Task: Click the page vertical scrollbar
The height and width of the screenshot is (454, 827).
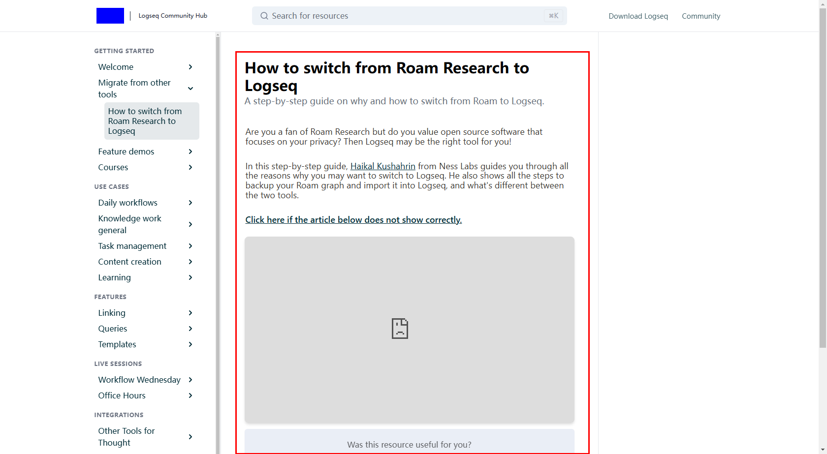Action: (x=823, y=197)
